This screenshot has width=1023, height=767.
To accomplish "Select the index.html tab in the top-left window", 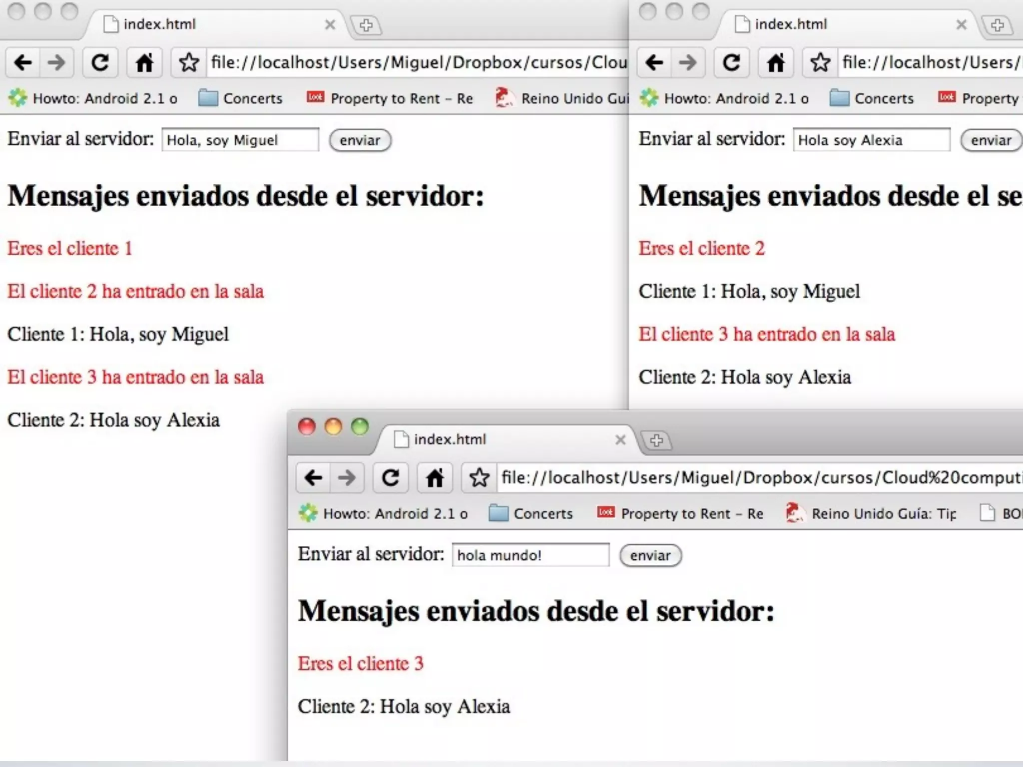I will click(x=160, y=24).
